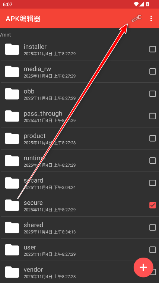159x283 pixels.
Task: Tap the APK编辑器 title text
Action: [x=23, y=19]
